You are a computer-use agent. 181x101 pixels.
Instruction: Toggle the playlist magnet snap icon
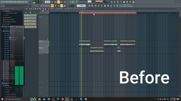click(x=27, y=9)
